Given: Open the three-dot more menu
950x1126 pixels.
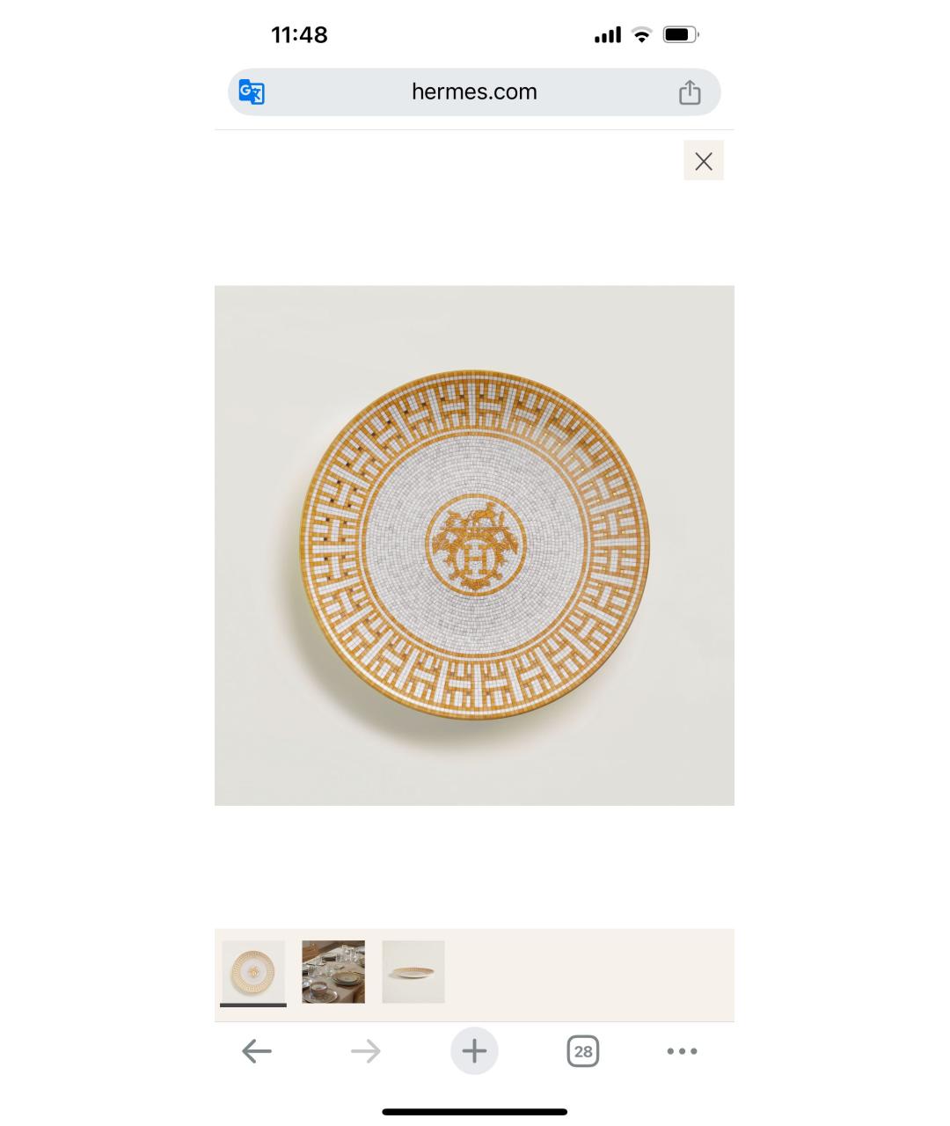Looking at the screenshot, I should coord(682,1051).
